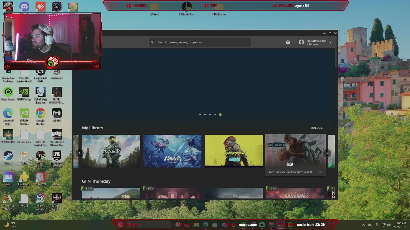
Task: Open the volume icon in system tray
Action: [389, 225]
